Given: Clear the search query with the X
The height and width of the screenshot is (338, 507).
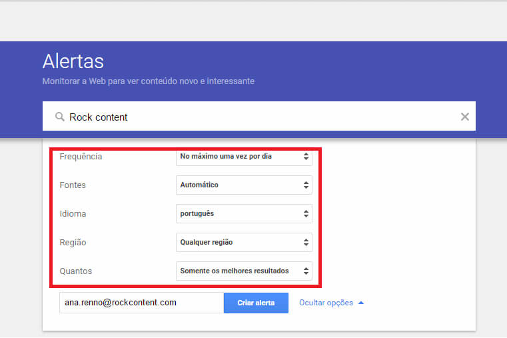Looking at the screenshot, I should [x=464, y=117].
